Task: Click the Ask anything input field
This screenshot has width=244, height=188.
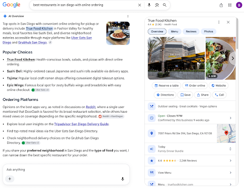Action: coord(66,170)
